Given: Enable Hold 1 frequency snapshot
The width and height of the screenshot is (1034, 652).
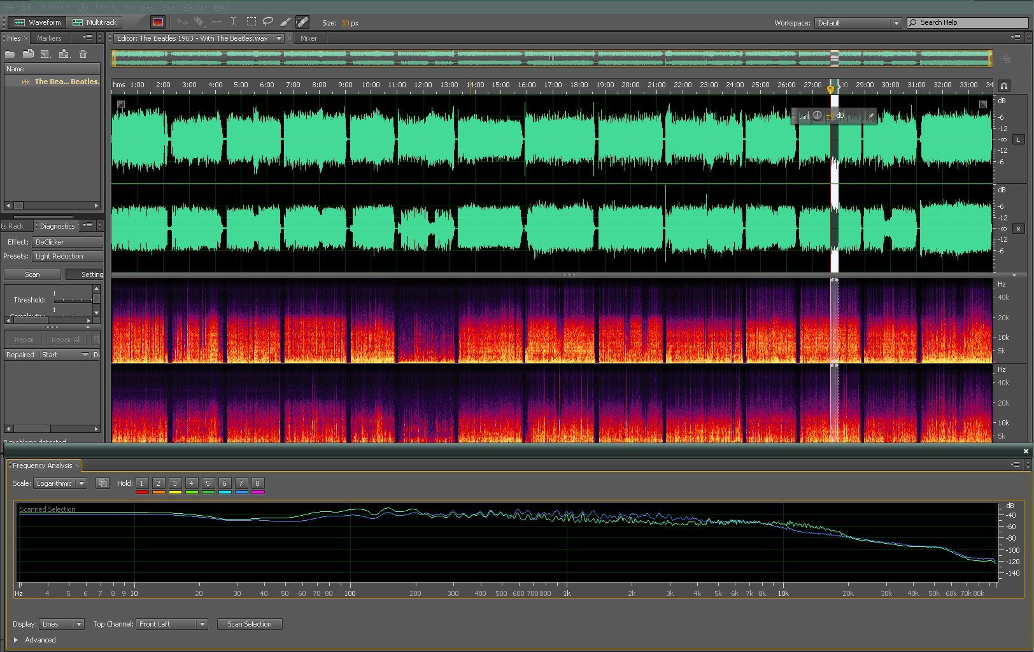Looking at the screenshot, I should (x=142, y=483).
